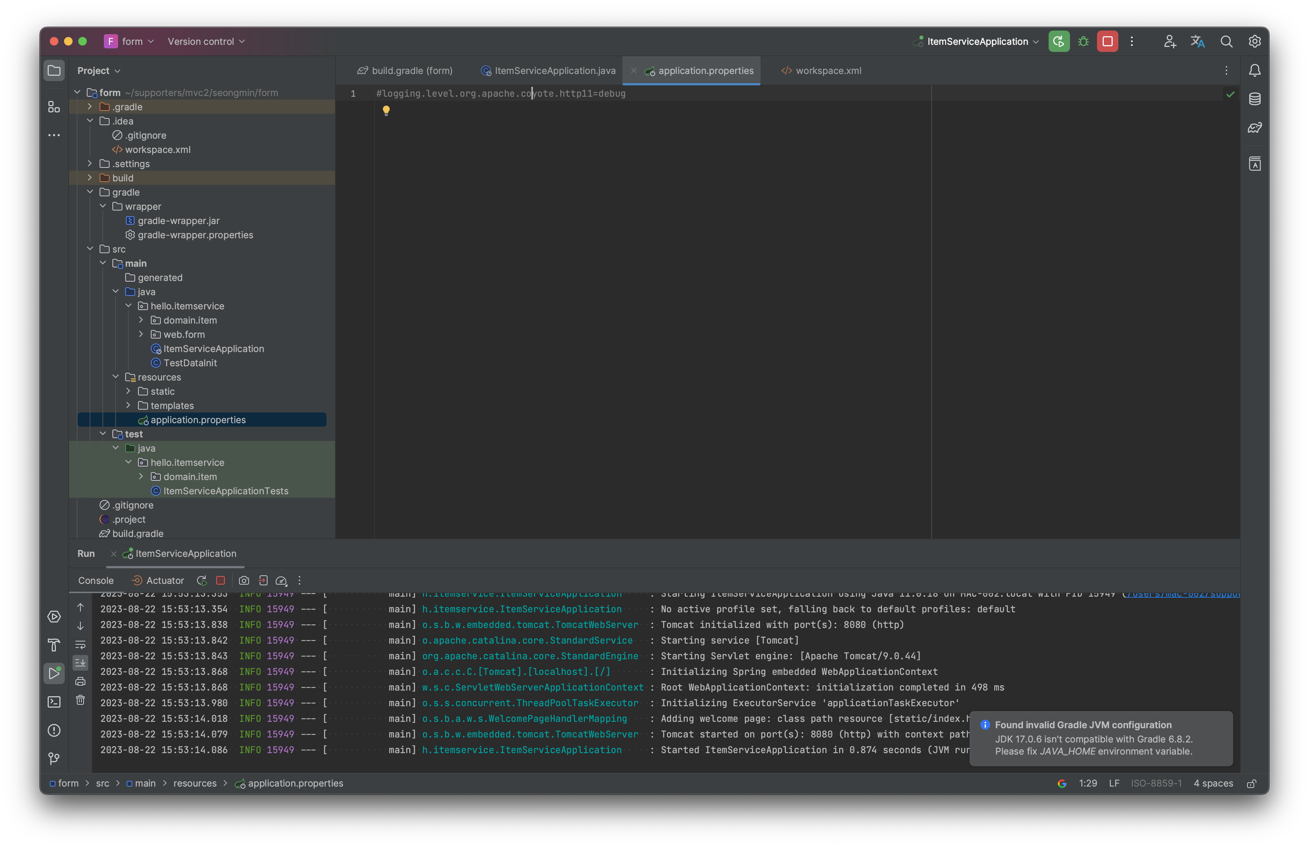The height and width of the screenshot is (847, 1309).
Task: Expand the domain.item package under main
Action: [x=141, y=320]
